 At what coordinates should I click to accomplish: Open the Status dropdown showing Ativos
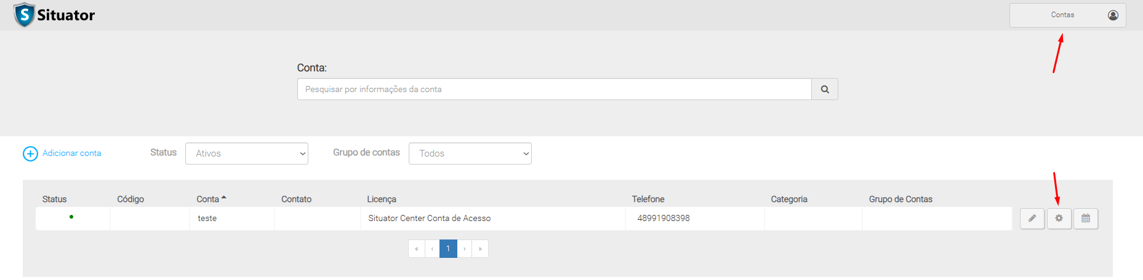(246, 154)
